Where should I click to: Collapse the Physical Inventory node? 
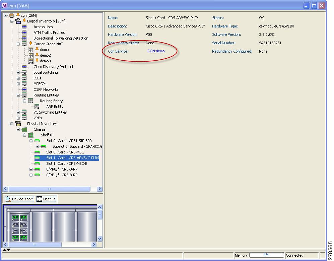(12, 124)
